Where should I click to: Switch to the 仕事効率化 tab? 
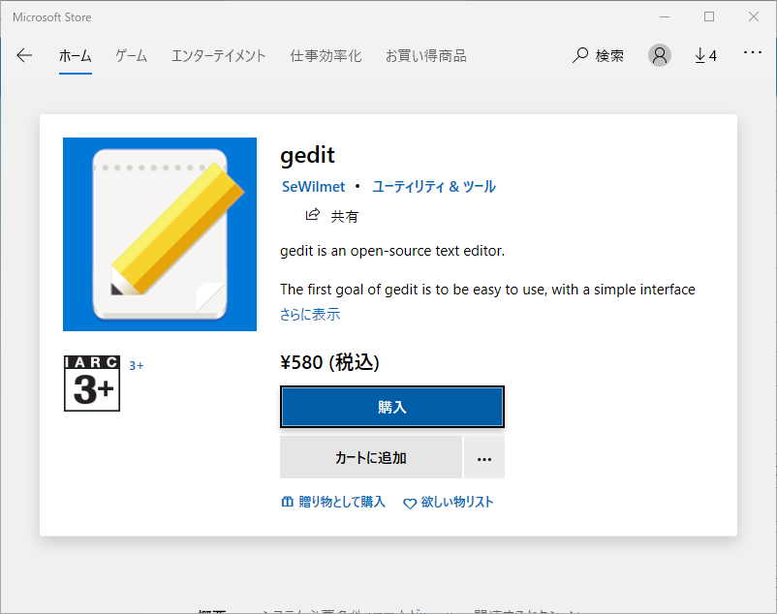coord(326,56)
